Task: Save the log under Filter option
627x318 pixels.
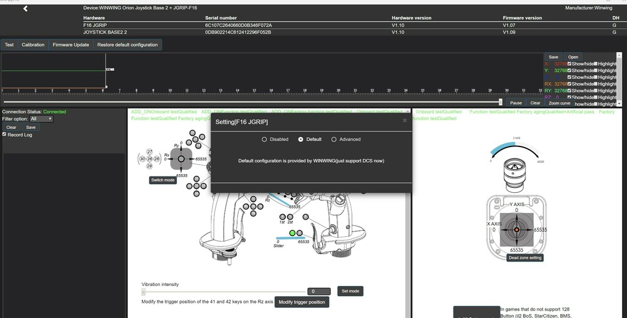Action: click(31, 127)
